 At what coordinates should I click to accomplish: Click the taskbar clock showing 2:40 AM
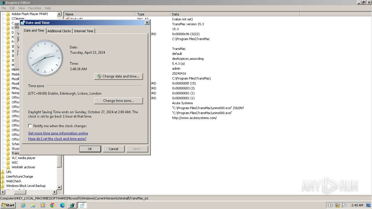coord(357,205)
